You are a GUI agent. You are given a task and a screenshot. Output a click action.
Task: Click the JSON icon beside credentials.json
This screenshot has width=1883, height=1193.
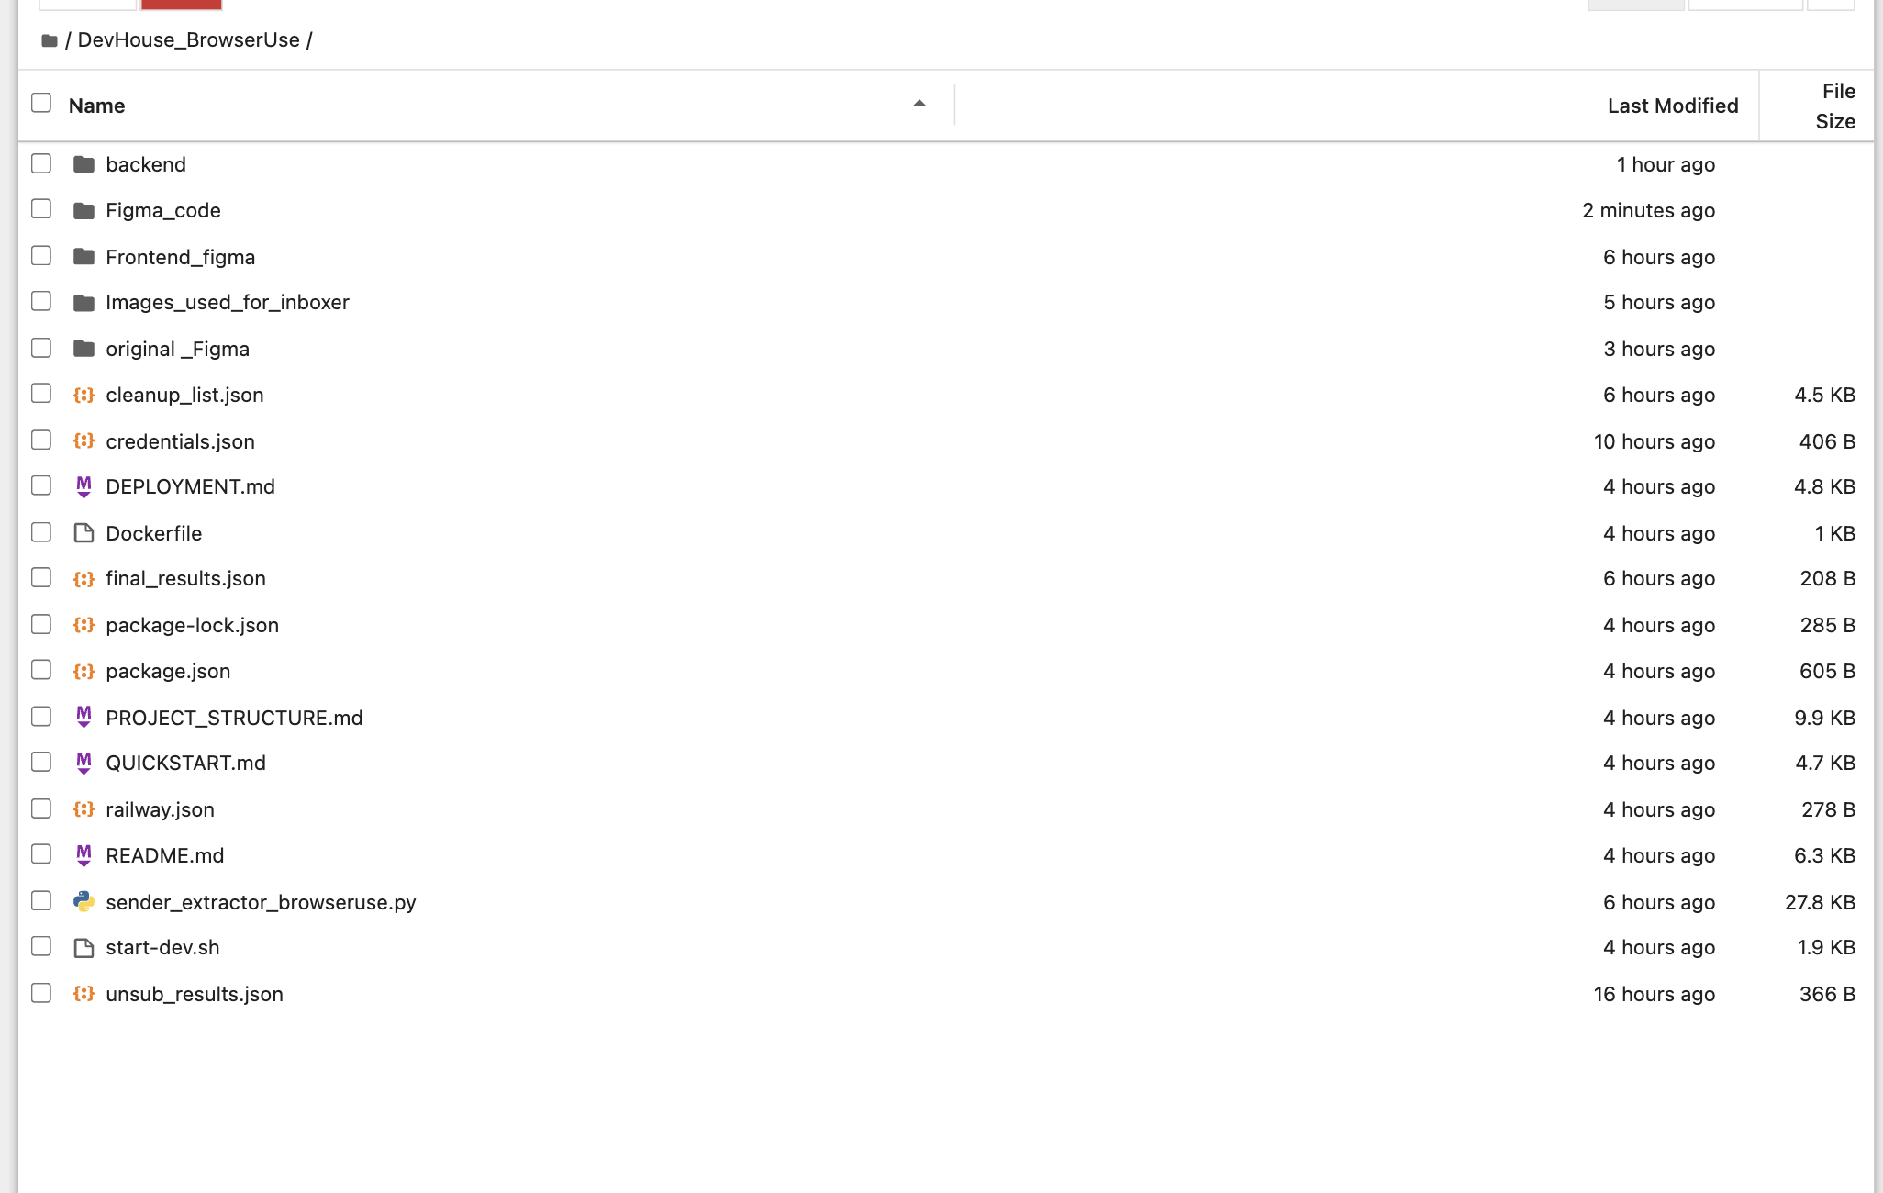(84, 441)
